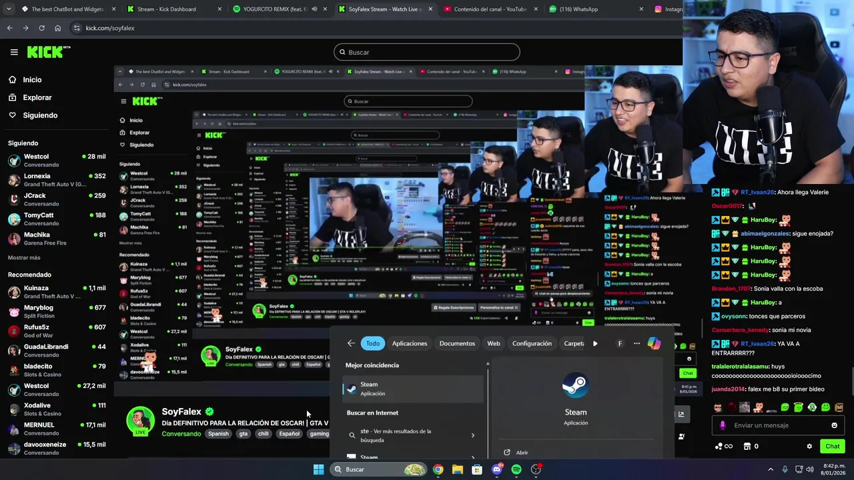The image size is (854, 480).
Task: Open Lornexia channel in main sidebar
Action: [57, 180]
